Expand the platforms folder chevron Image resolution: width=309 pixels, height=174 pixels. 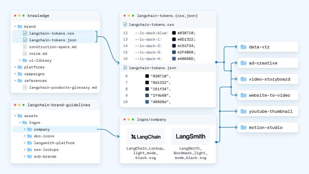(x=15, y=67)
